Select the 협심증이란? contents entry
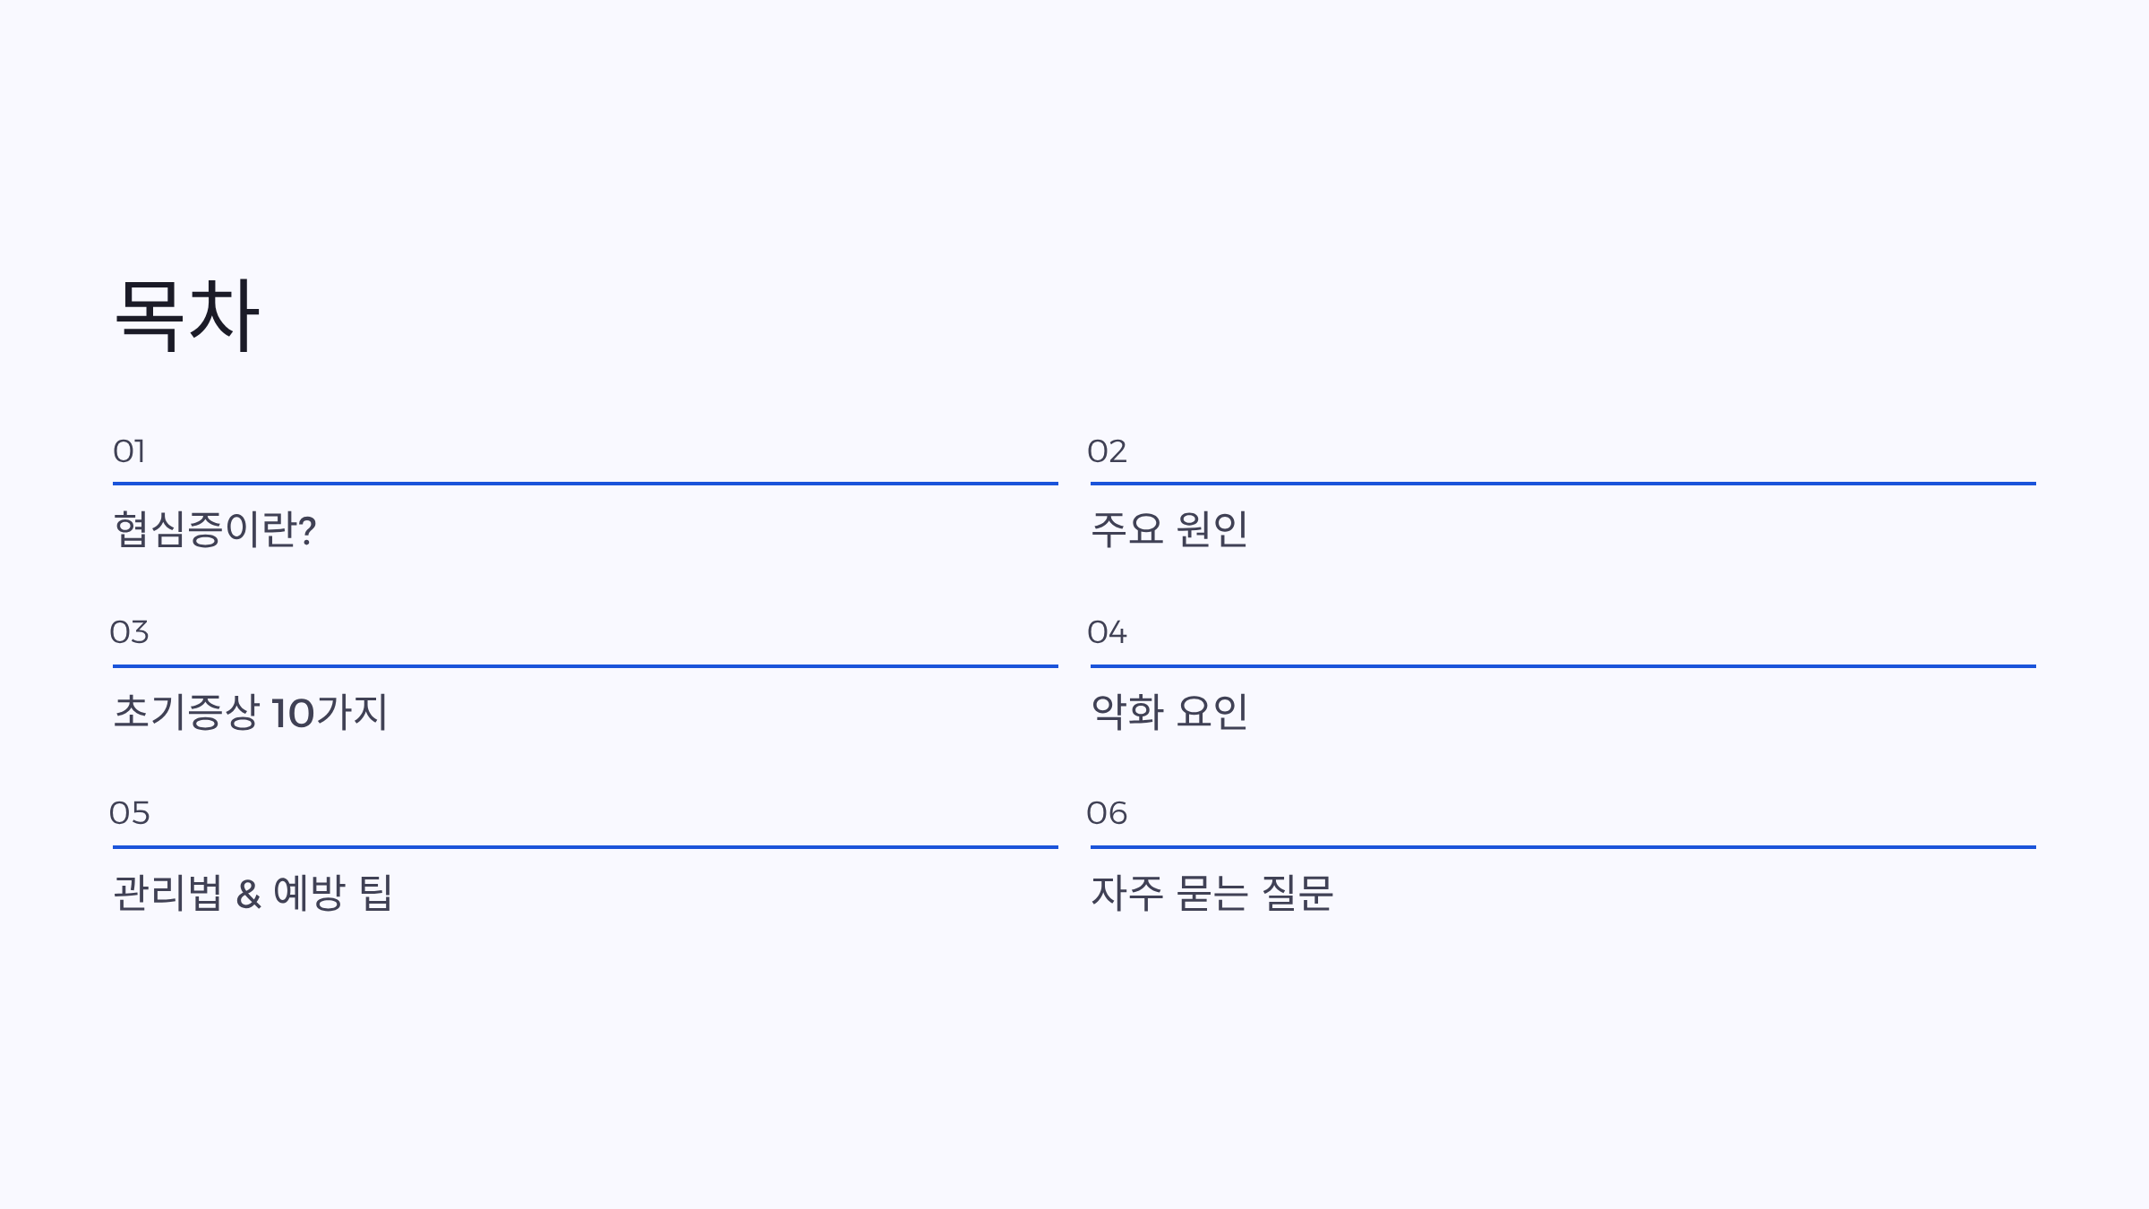Screen dimensions: 2149x1209 tap(215, 529)
